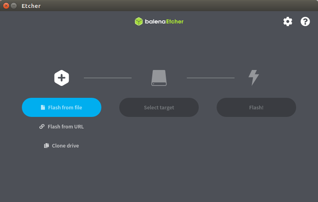Click the hexagon plus source icon

62,78
